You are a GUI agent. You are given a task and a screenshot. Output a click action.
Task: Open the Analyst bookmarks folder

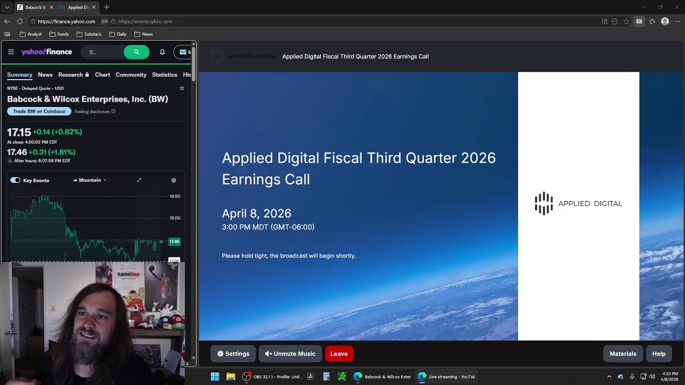click(31, 34)
